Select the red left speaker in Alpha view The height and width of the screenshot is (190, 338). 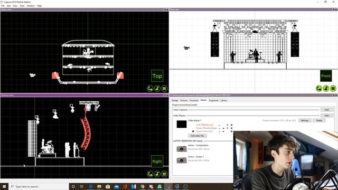[x=55, y=75]
